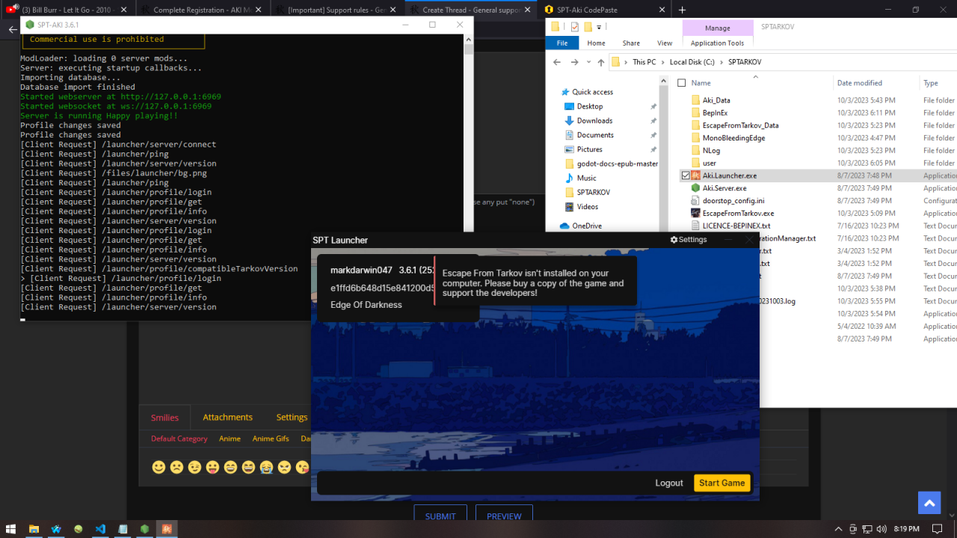This screenshot has height=538, width=957.
Task: Go forward in File Explorer
Action: 574,62
